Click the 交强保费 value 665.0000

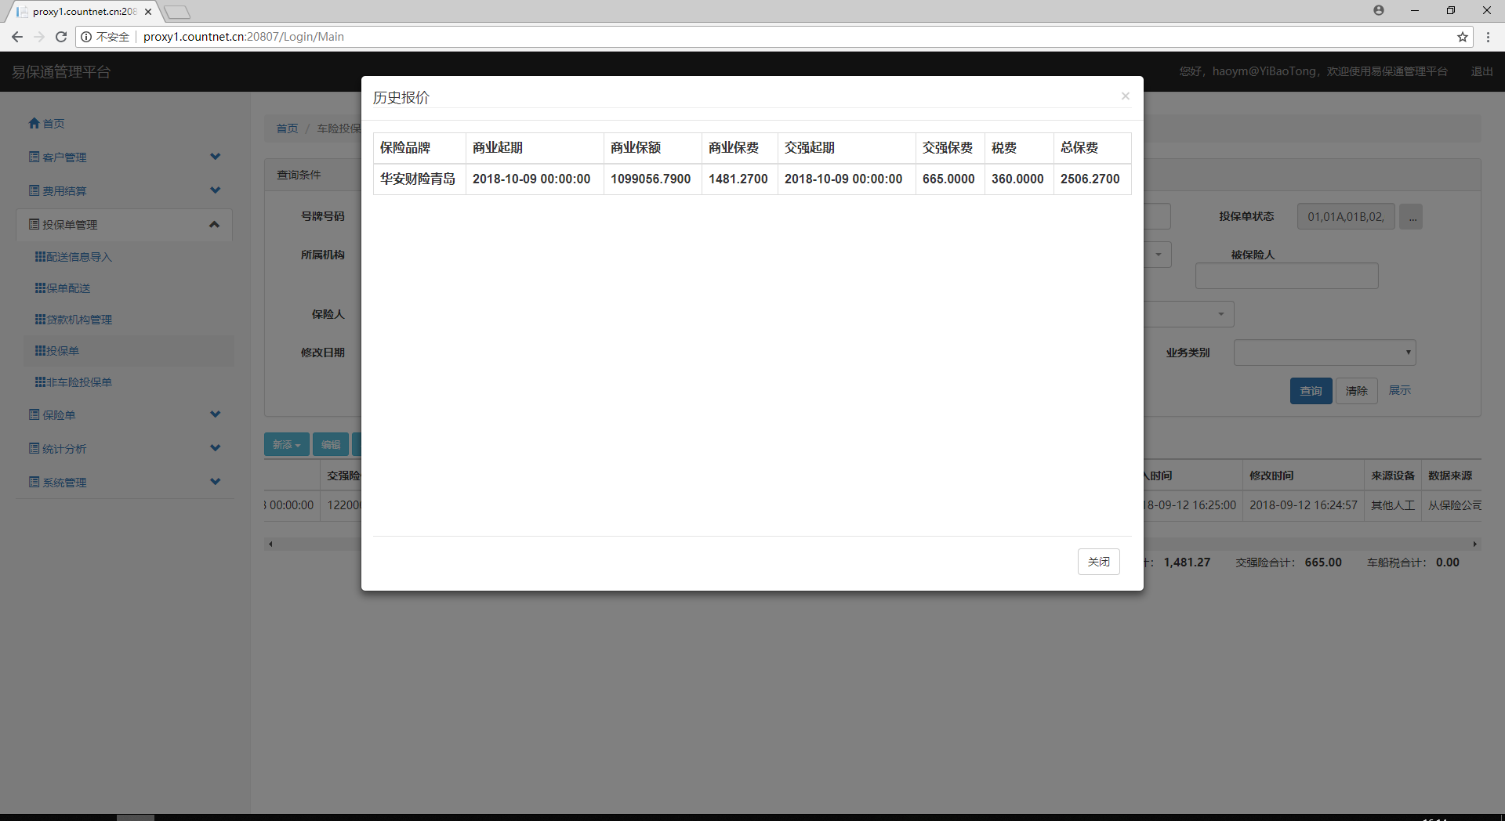(x=948, y=179)
